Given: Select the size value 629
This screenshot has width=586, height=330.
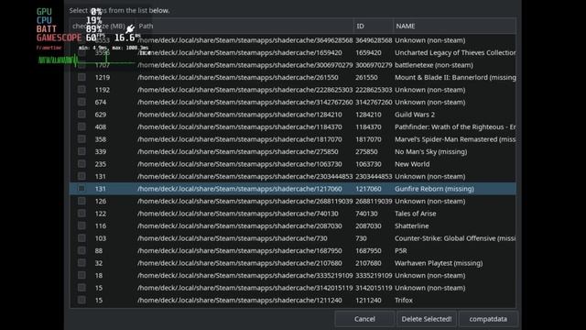Looking at the screenshot, I should (x=100, y=115).
